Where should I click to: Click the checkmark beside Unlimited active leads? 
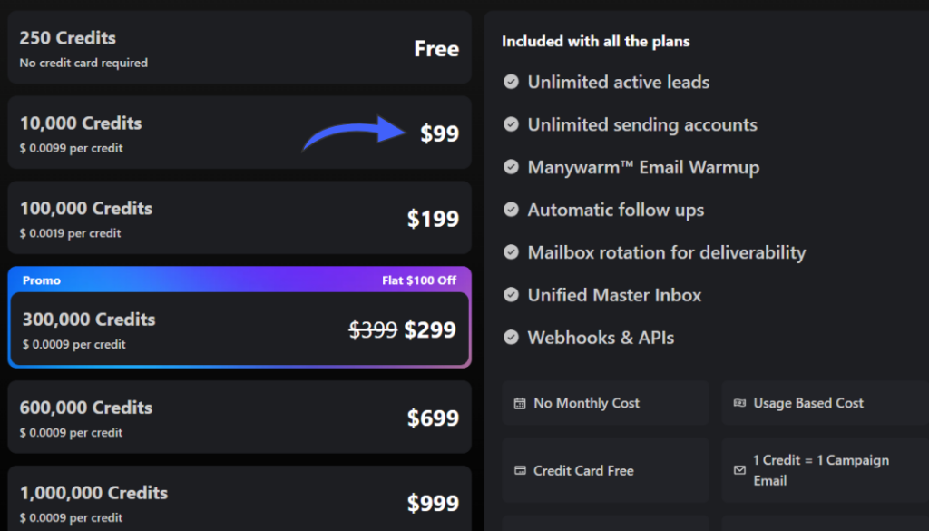[511, 82]
